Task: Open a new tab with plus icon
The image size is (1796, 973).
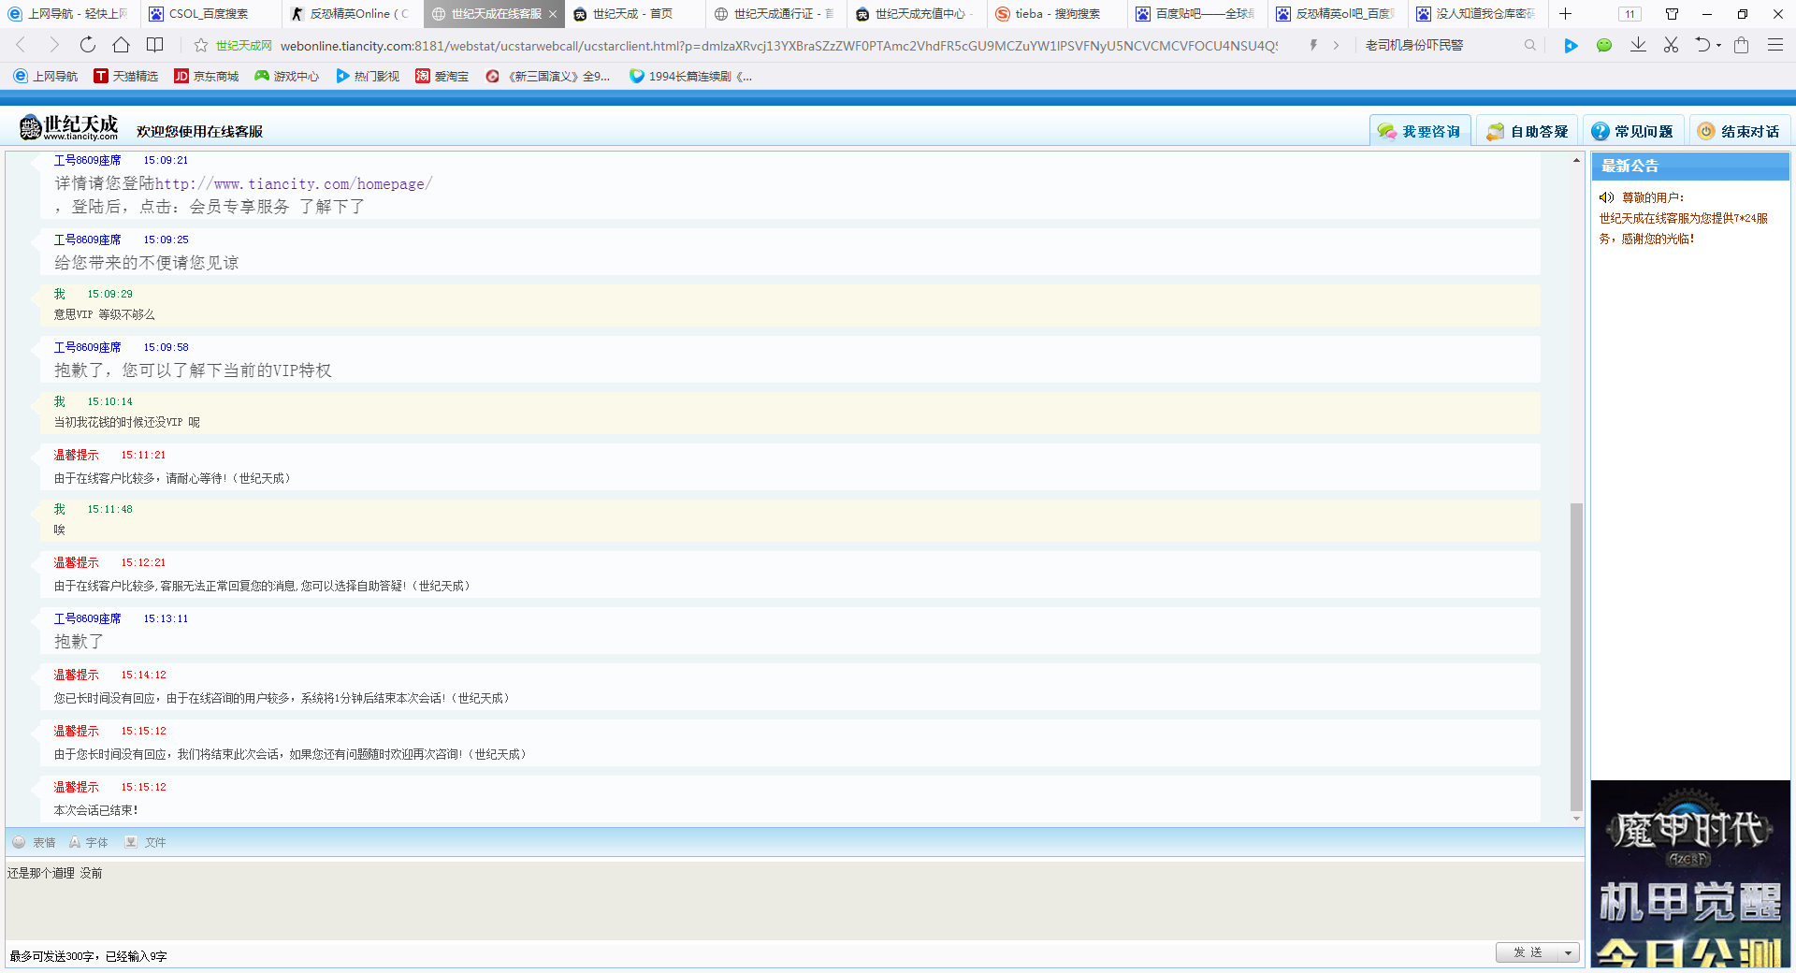Action: tap(1565, 14)
